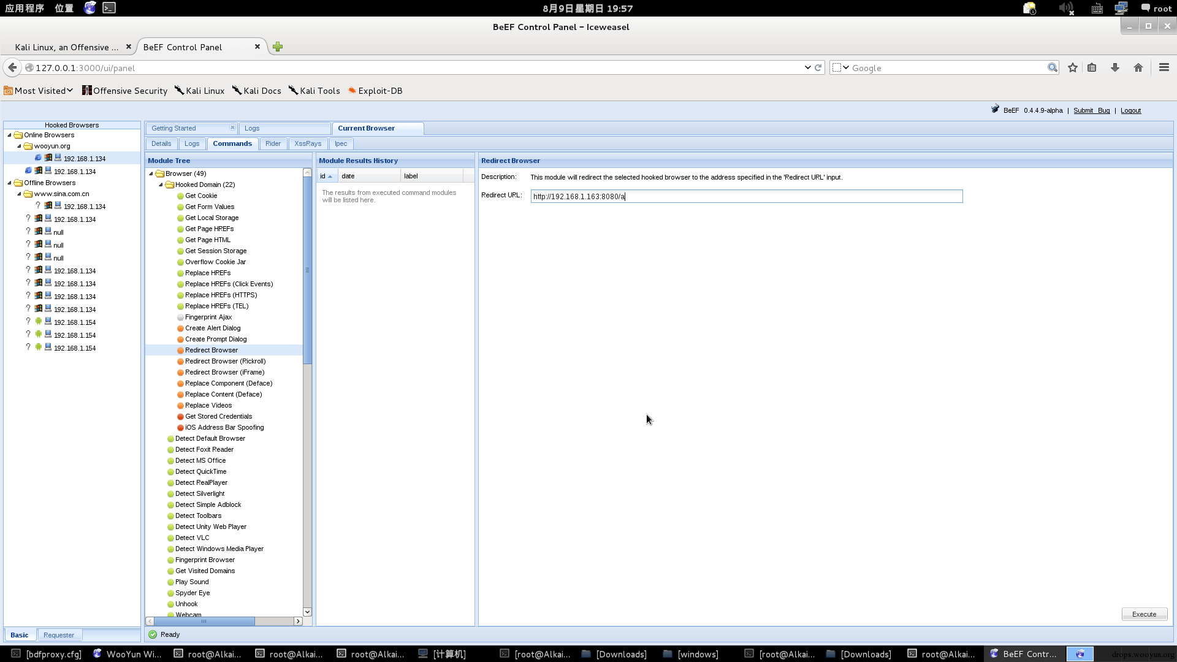Open the downloads arrow icon

pos(1115,67)
